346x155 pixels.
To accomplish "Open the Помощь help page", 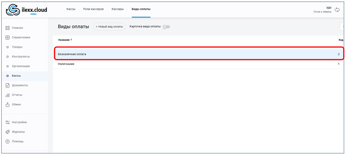I will click(x=18, y=142).
